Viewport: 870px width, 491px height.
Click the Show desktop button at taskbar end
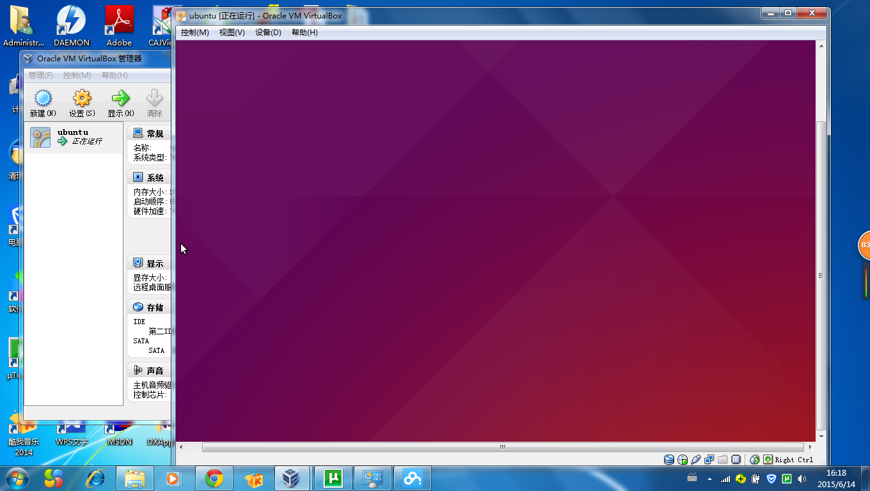click(866, 478)
